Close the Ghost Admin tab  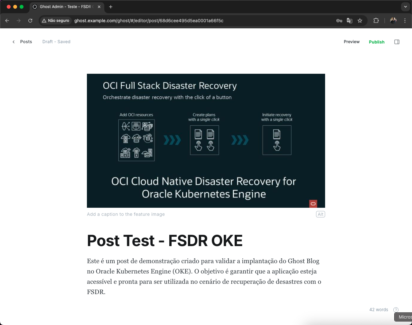[x=99, y=7]
